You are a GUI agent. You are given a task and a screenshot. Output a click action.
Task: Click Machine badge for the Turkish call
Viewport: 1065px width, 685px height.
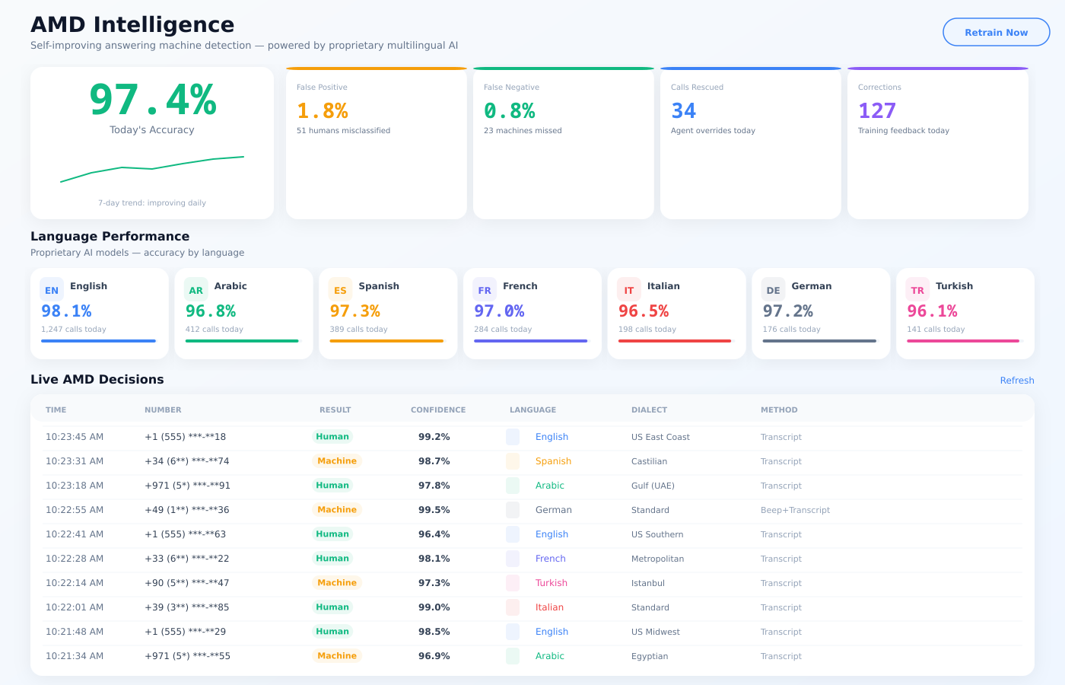[x=337, y=583]
